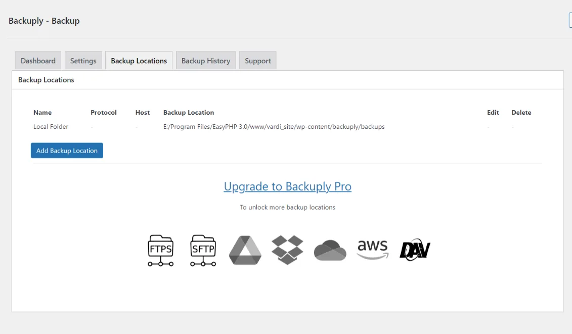Click the Delete column header

pos(521,112)
